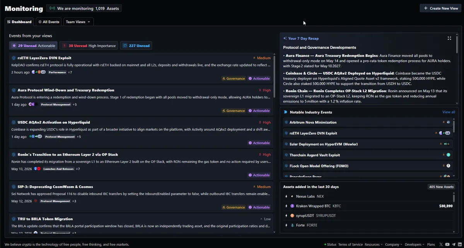
Task: Open the YouTube icon in footer
Action: (x=447, y=245)
